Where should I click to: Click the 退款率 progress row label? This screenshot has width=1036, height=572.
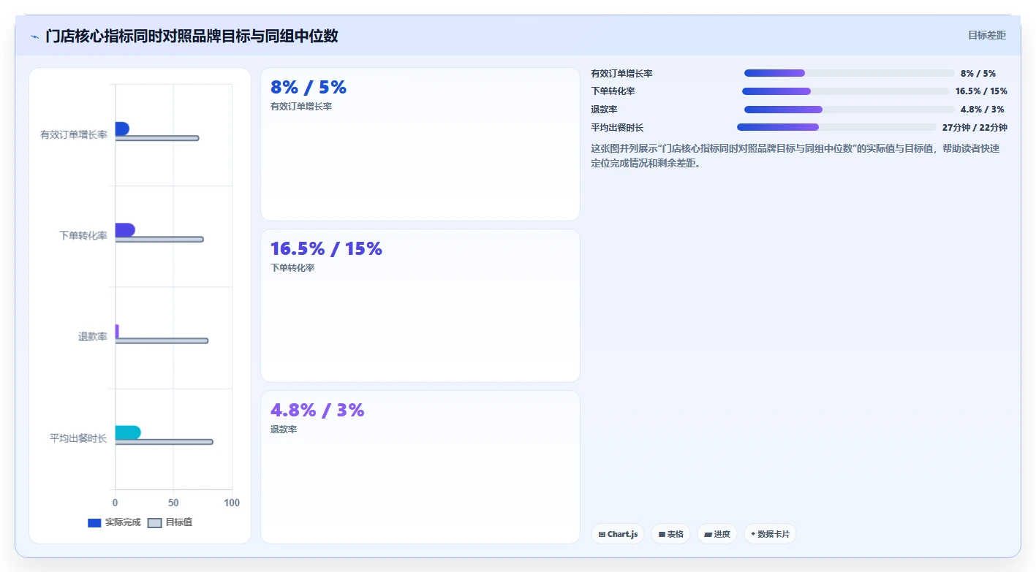pyautogui.click(x=605, y=110)
